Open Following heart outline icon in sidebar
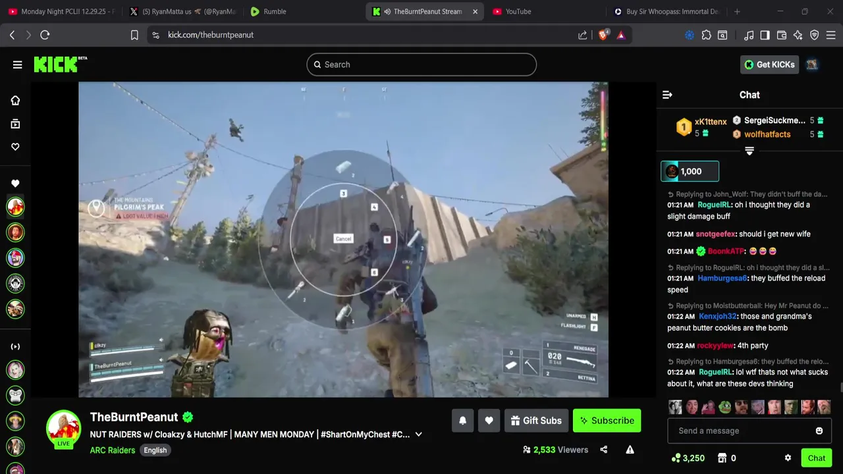The width and height of the screenshot is (843, 474). click(x=15, y=147)
